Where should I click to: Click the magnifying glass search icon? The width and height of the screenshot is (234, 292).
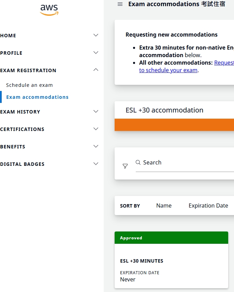coord(138,162)
